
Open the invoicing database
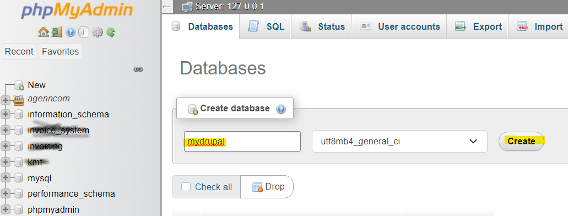45,147
